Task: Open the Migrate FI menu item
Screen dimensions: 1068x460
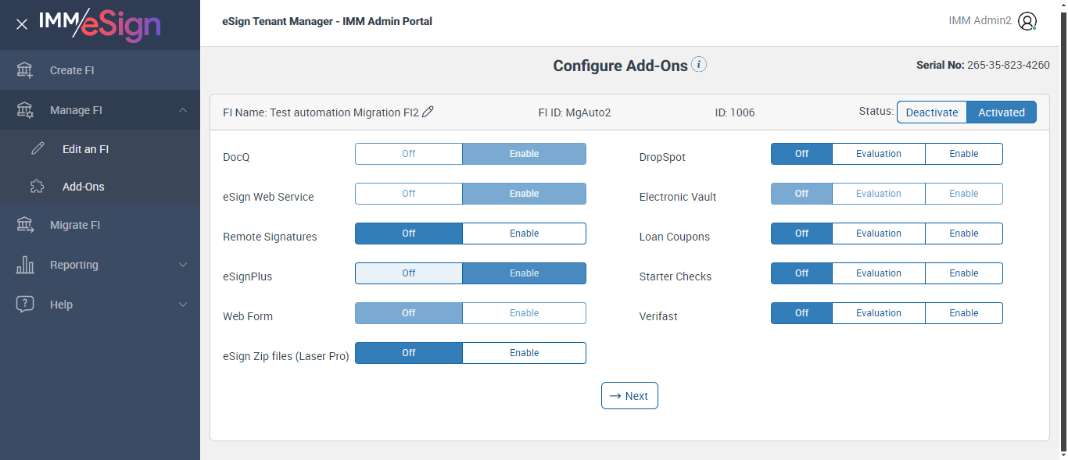Action: (75, 225)
